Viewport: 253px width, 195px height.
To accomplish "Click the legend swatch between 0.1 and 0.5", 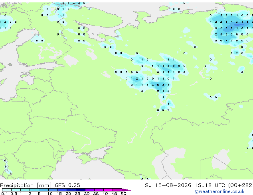I will tap(7, 190).
